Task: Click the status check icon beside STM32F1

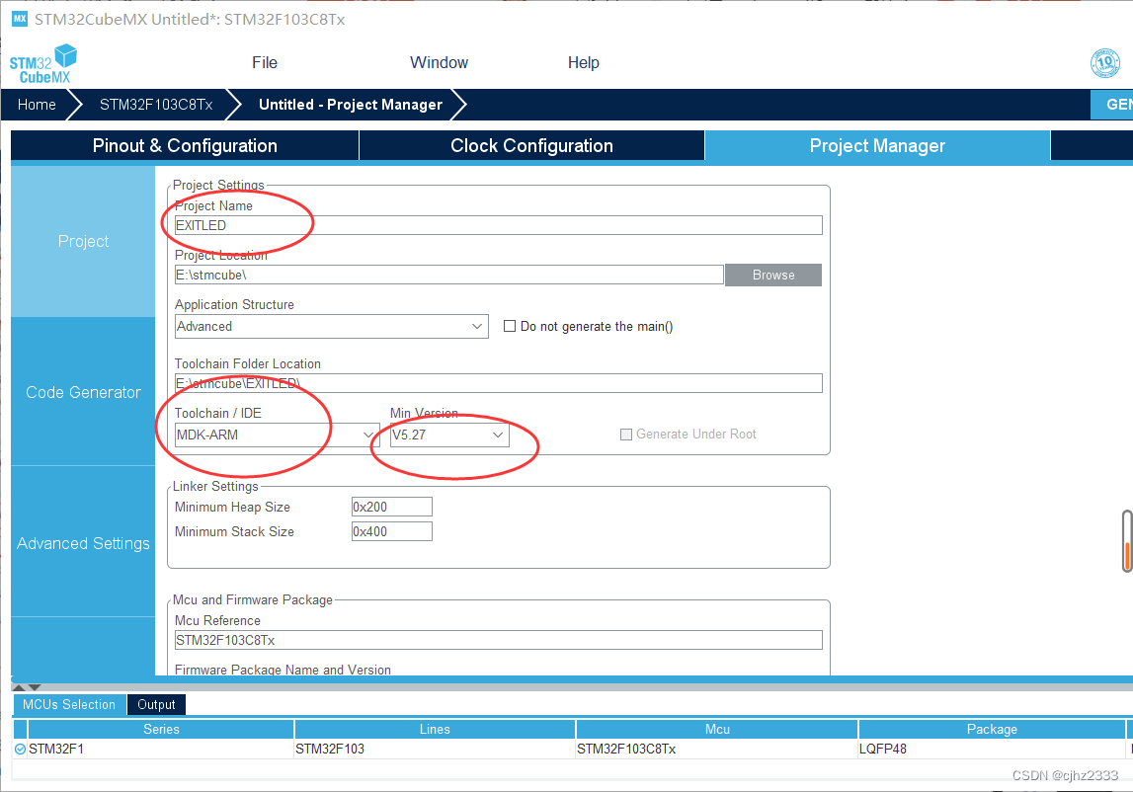Action: click(20, 749)
